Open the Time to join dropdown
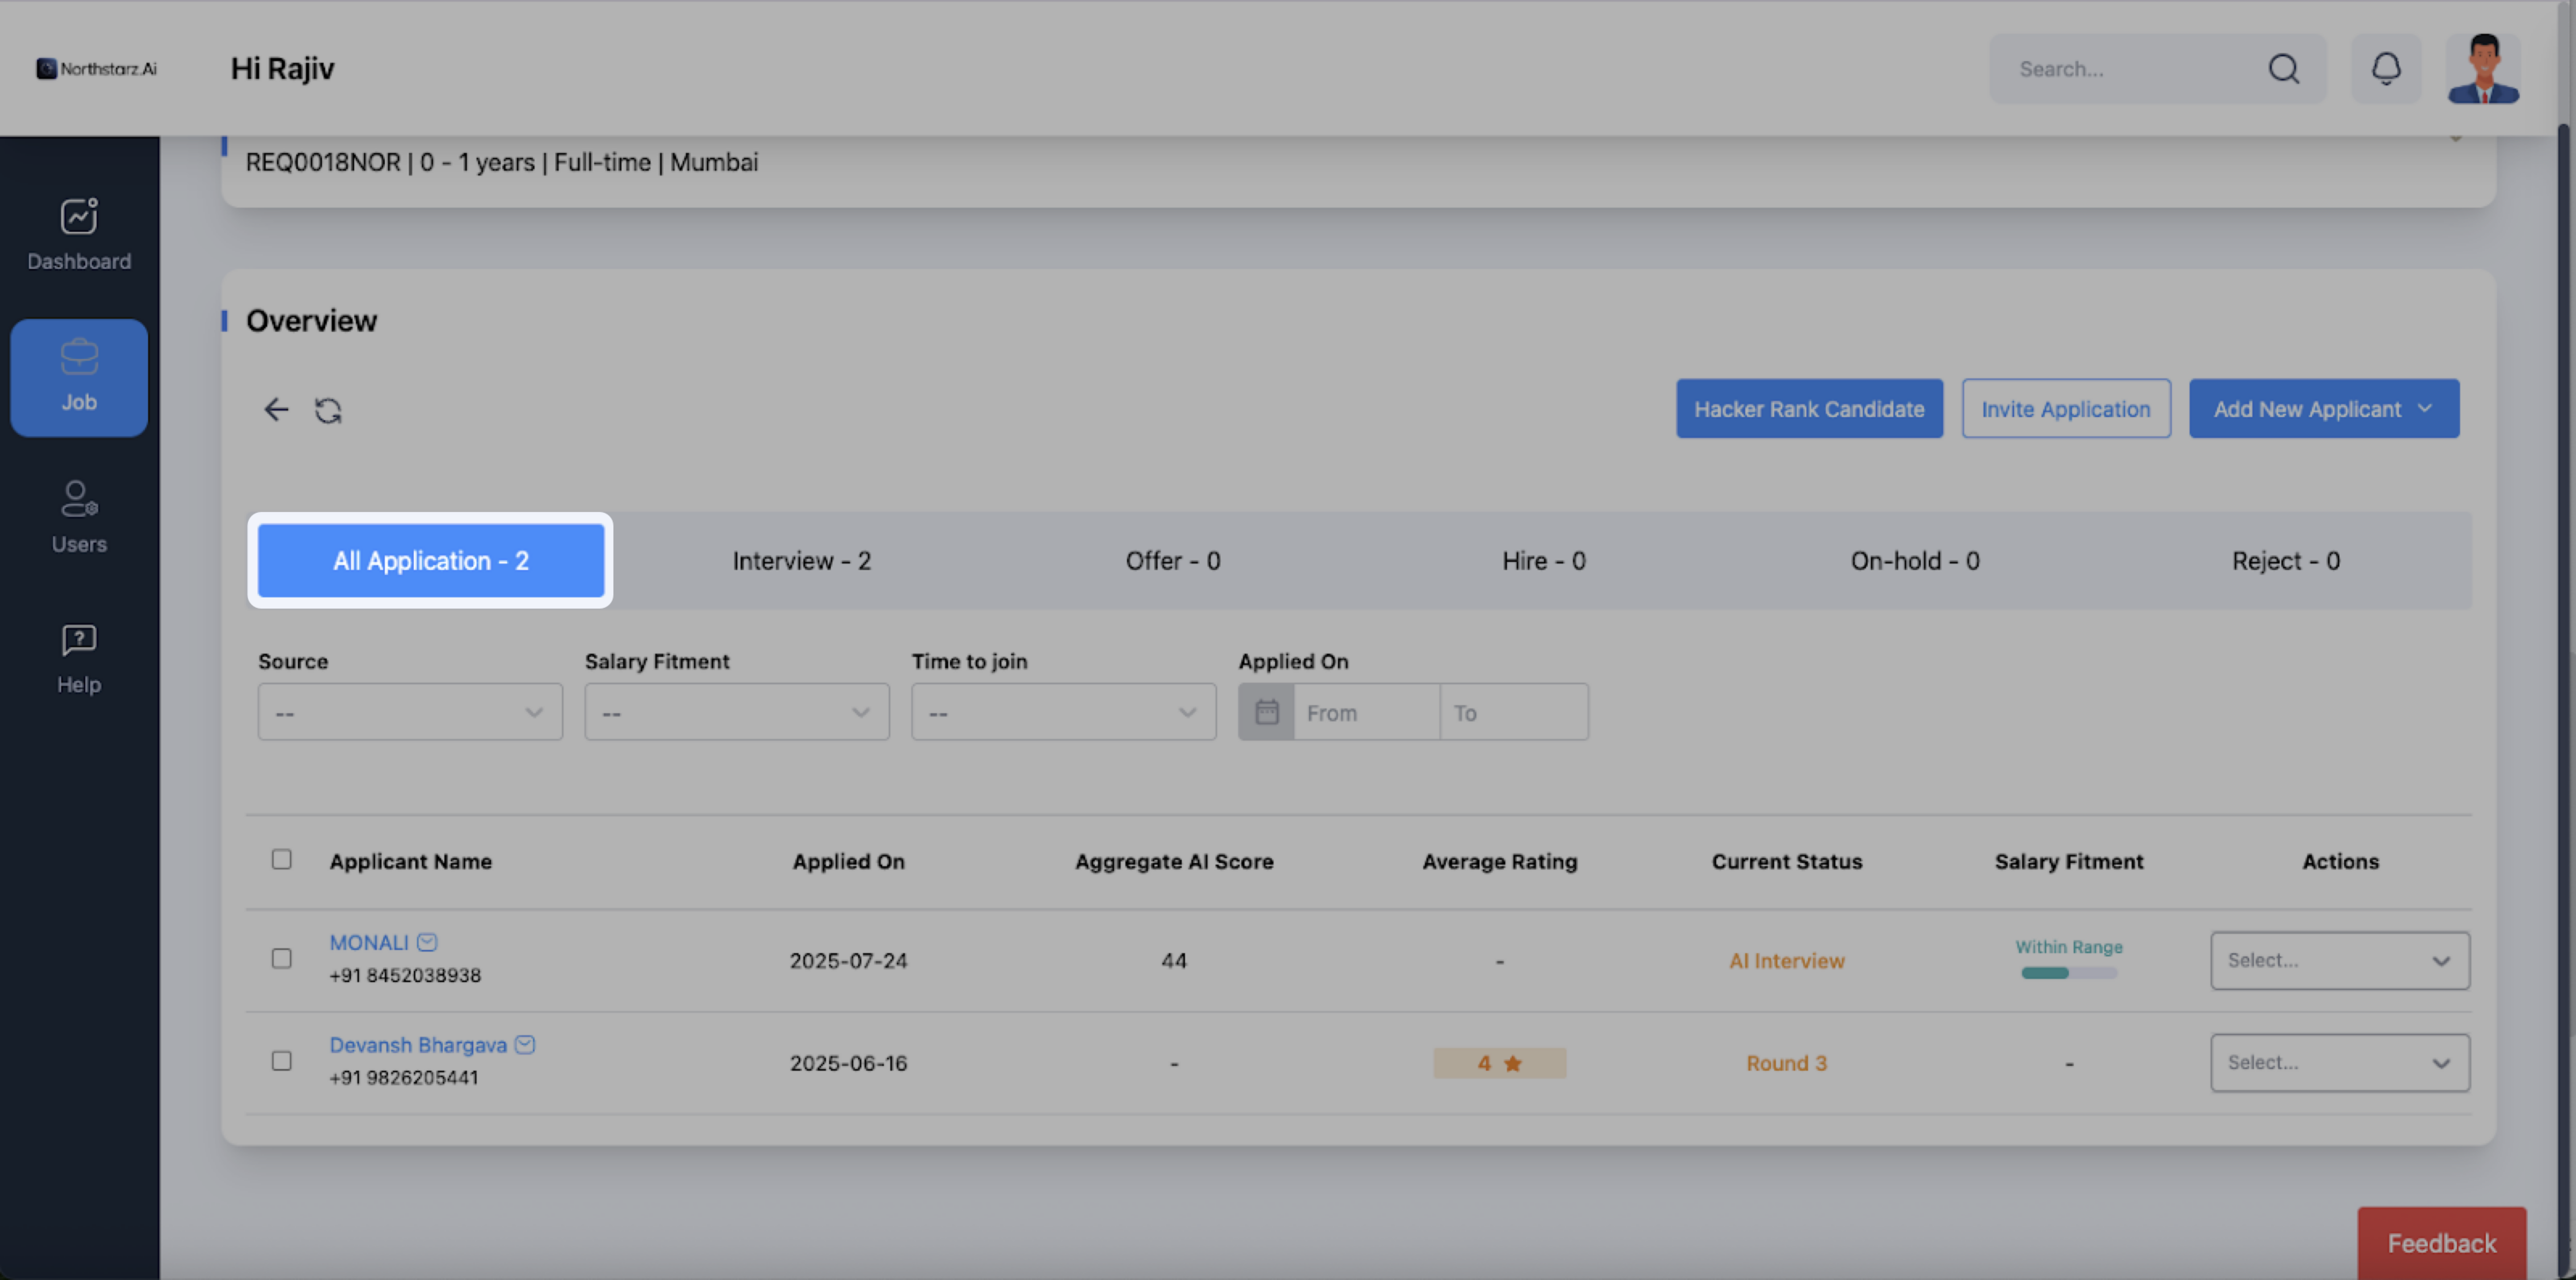Viewport: 2576px width, 1280px height. tap(1063, 712)
